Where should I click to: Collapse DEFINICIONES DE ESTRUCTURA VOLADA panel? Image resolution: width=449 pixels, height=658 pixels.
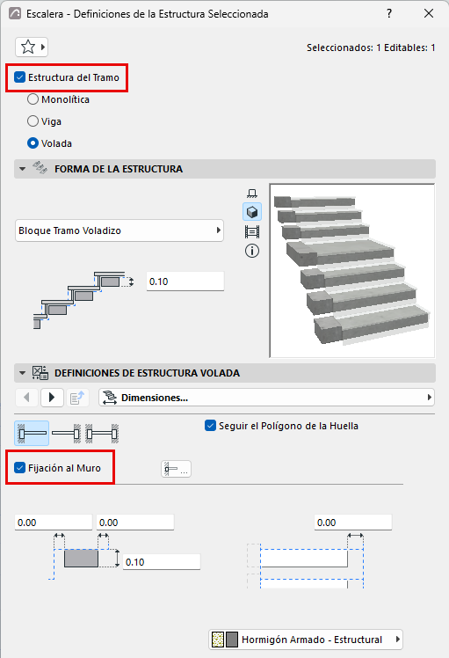22,373
